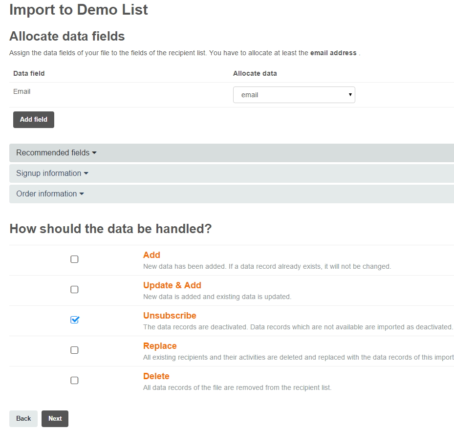Click the Update & Add option title
Image resolution: width=454 pixels, height=430 pixels.
click(172, 285)
